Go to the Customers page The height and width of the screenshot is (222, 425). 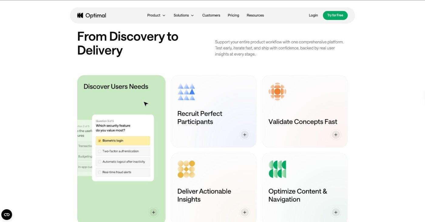[x=211, y=15]
